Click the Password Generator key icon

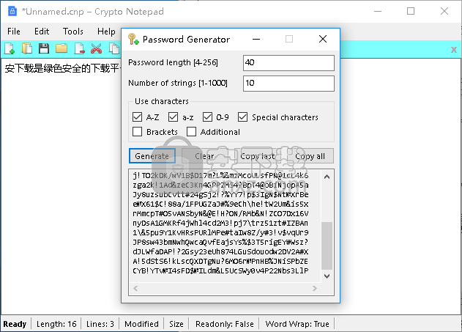click(x=133, y=39)
